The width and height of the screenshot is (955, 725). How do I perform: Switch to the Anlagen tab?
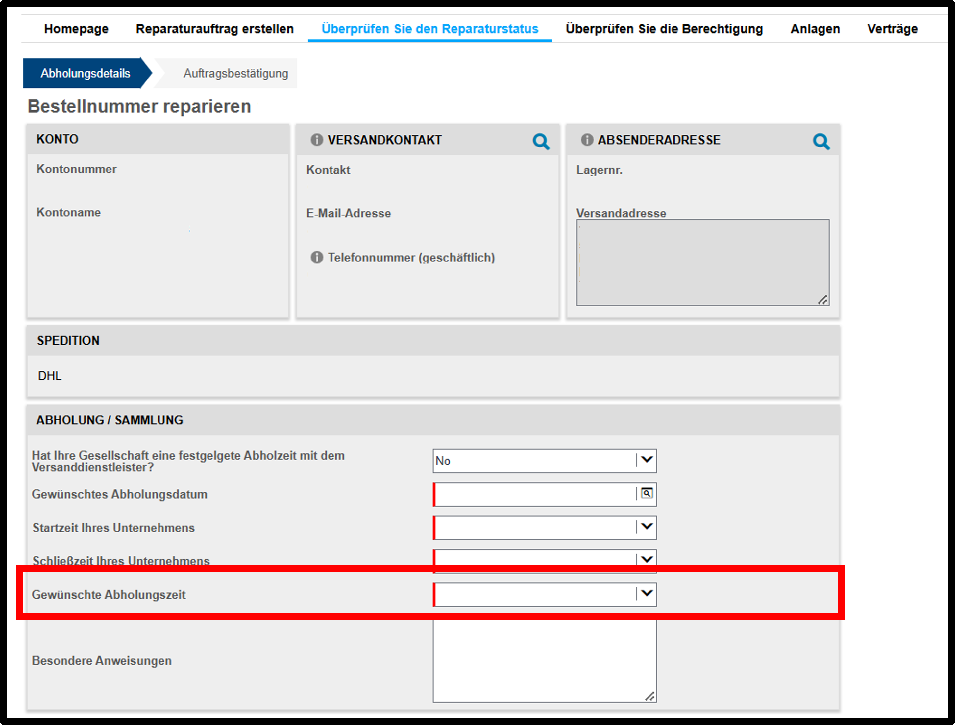pyautogui.click(x=815, y=29)
